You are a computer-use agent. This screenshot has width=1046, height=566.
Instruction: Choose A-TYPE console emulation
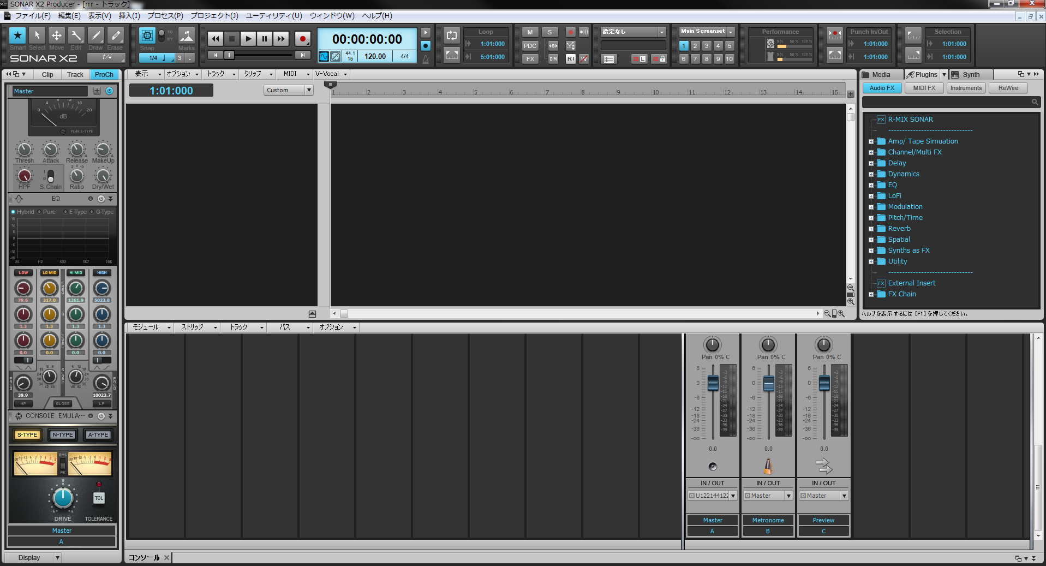pos(98,435)
